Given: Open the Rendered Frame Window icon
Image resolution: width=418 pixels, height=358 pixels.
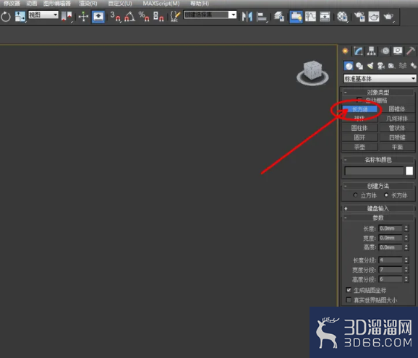Looking at the screenshot, I should coord(374,17).
